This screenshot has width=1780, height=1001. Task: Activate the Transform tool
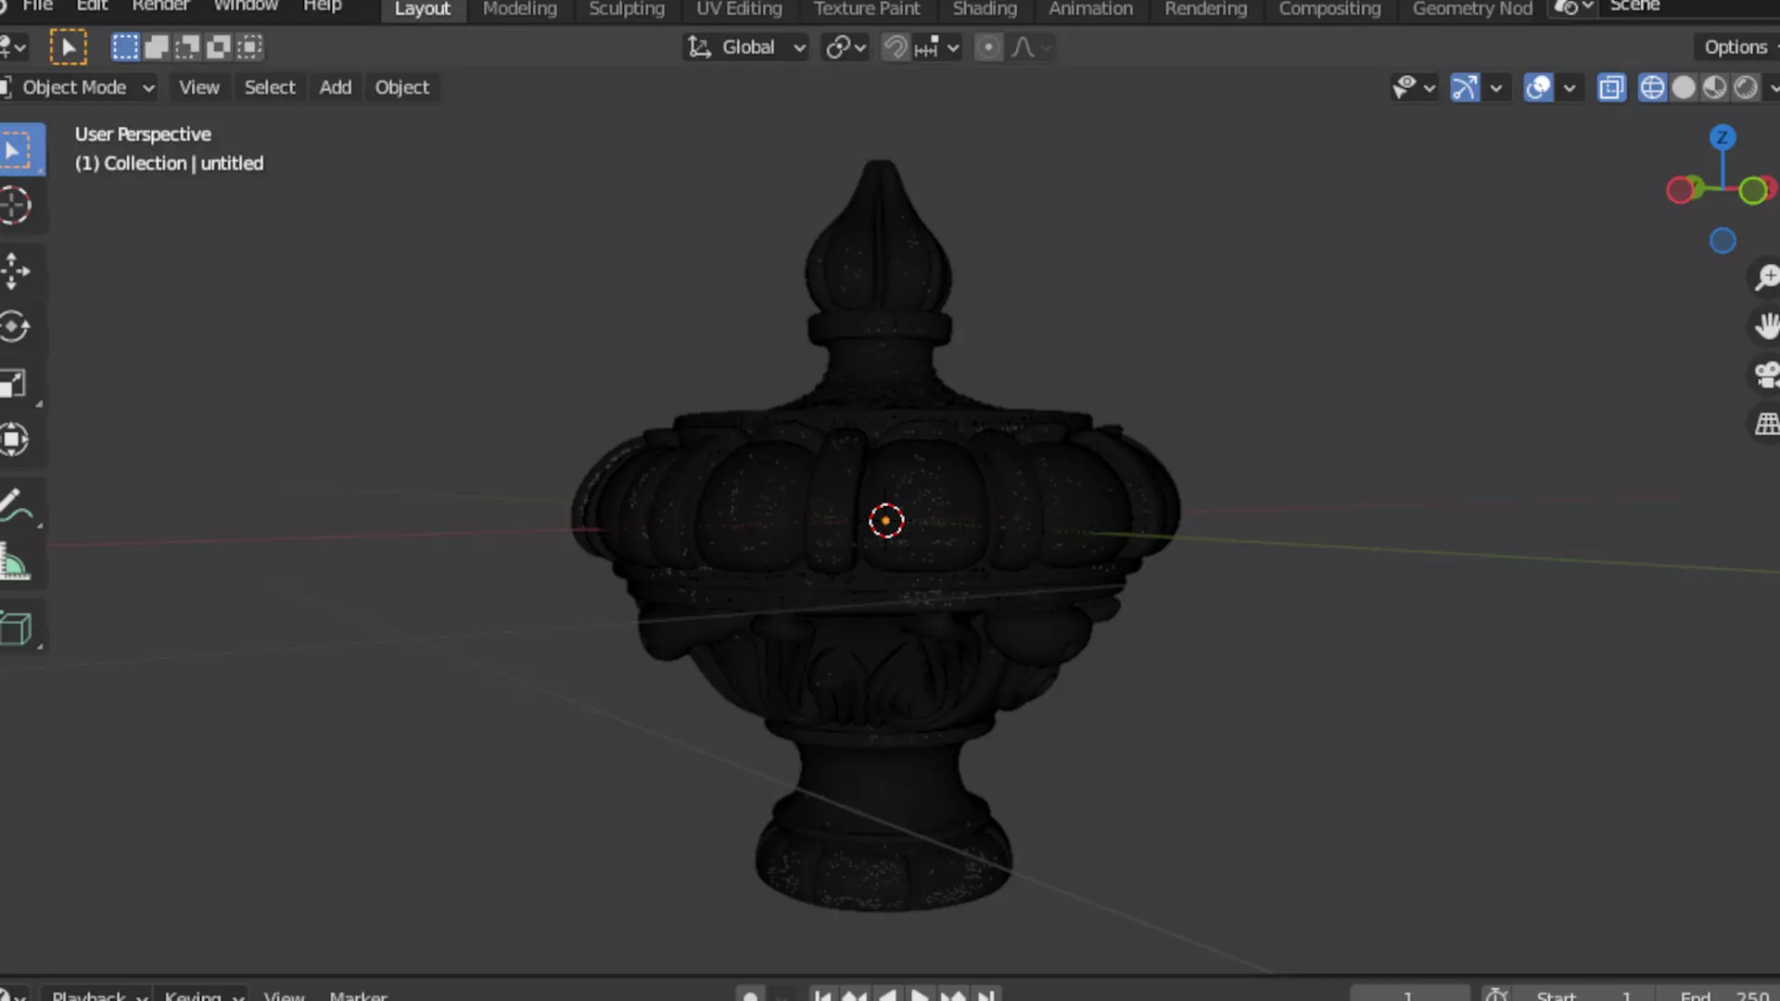coord(15,439)
